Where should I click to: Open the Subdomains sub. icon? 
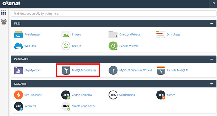click(113, 95)
